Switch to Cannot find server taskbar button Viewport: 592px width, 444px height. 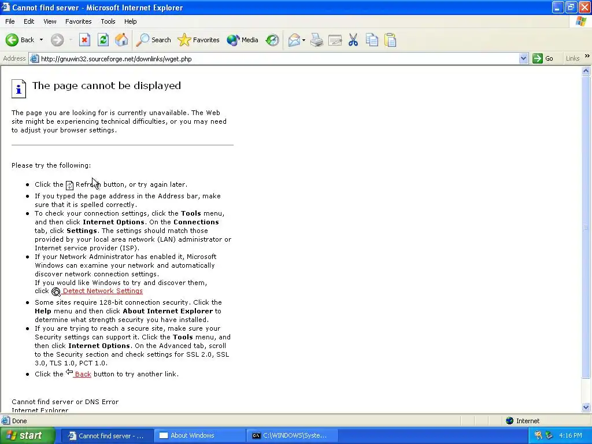point(107,436)
